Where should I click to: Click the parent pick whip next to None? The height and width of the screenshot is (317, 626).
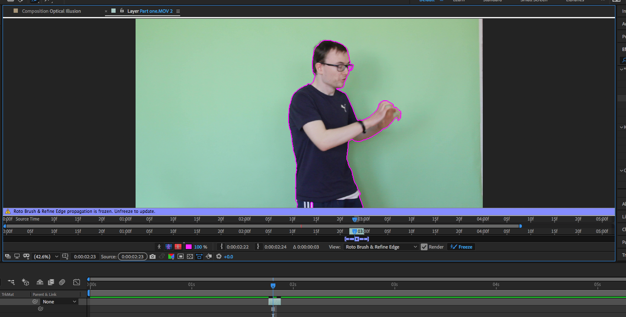[35, 302]
